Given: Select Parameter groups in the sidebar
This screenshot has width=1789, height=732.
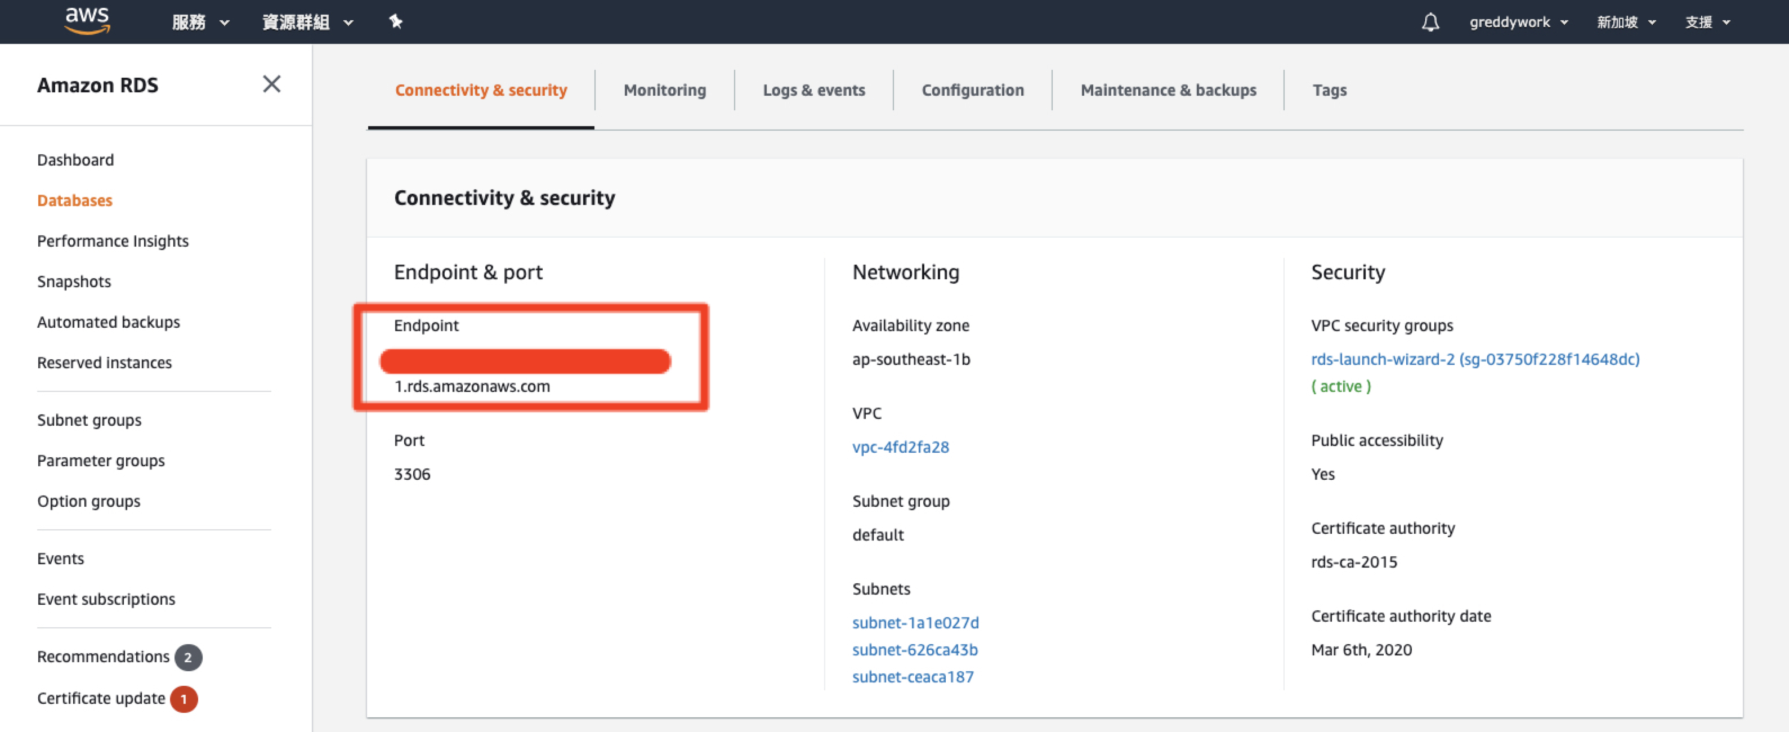Looking at the screenshot, I should point(101,461).
